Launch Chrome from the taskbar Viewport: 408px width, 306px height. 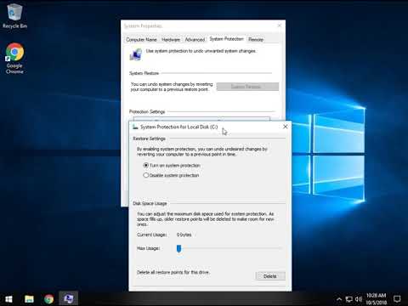48,299
